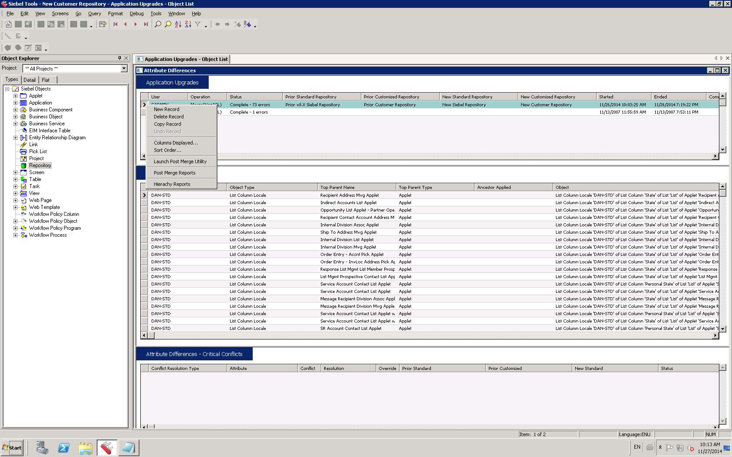The width and height of the screenshot is (732, 457).
Task: Choose Delete Record from context menu
Action: [x=169, y=117]
